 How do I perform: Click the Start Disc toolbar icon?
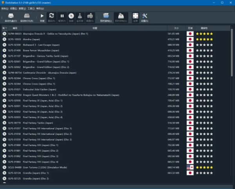coord(10,16)
